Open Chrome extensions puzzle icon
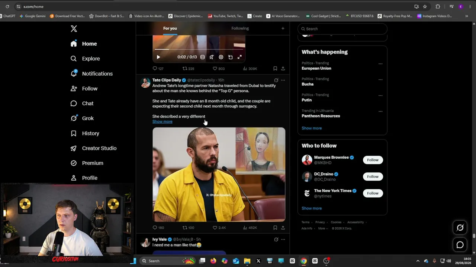Screen dimensions: 476x267 438,7
